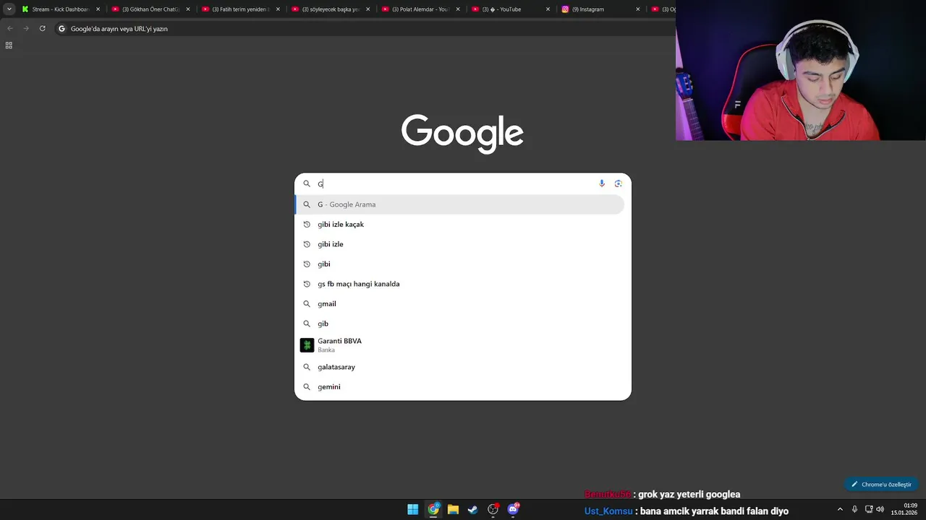Click search icon beside 'gmail' suggestion
Viewport: 926px width, 520px height.
point(307,303)
